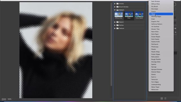Choose the checked Glass entry
The height and width of the screenshot is (102, 181).
click(x=161, y=14)
